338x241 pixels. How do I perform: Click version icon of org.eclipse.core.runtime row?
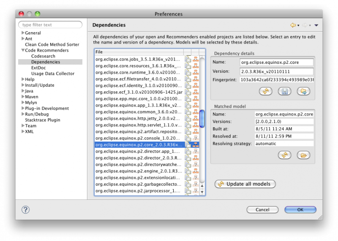tap(188, 72)
